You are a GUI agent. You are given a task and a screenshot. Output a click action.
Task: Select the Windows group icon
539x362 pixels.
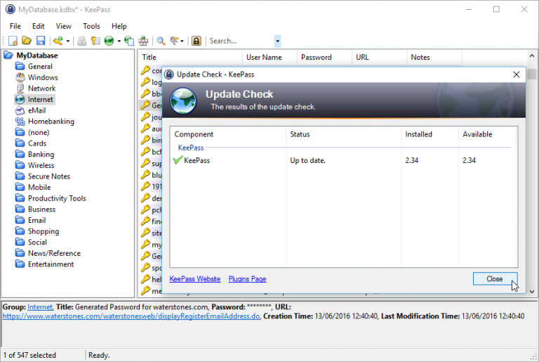(x=20, y=77)
